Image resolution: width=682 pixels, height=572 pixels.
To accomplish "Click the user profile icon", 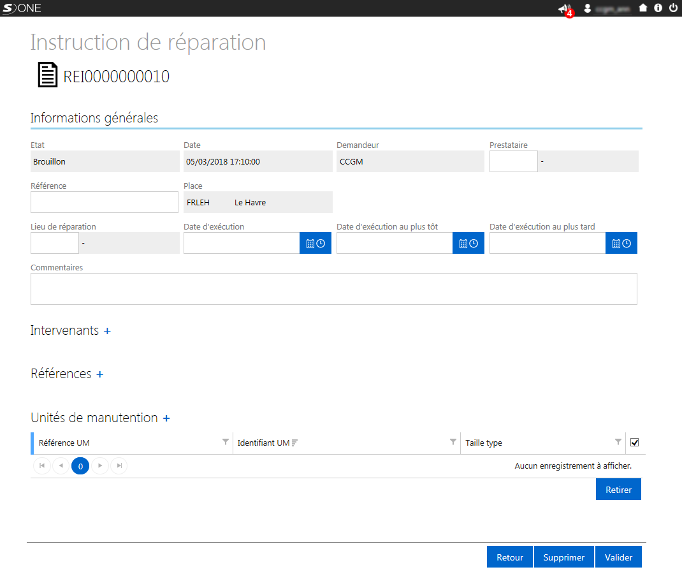I will (587, 8).
